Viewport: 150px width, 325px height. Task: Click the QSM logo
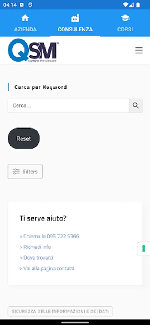tap(33, 50)
